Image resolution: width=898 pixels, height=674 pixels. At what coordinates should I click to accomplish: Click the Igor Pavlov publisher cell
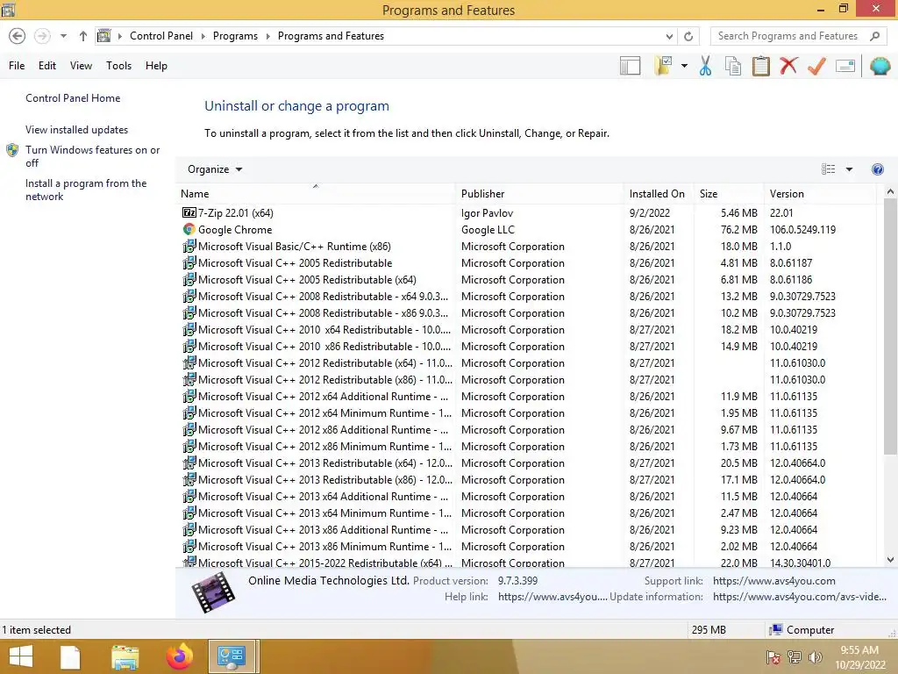487,213
